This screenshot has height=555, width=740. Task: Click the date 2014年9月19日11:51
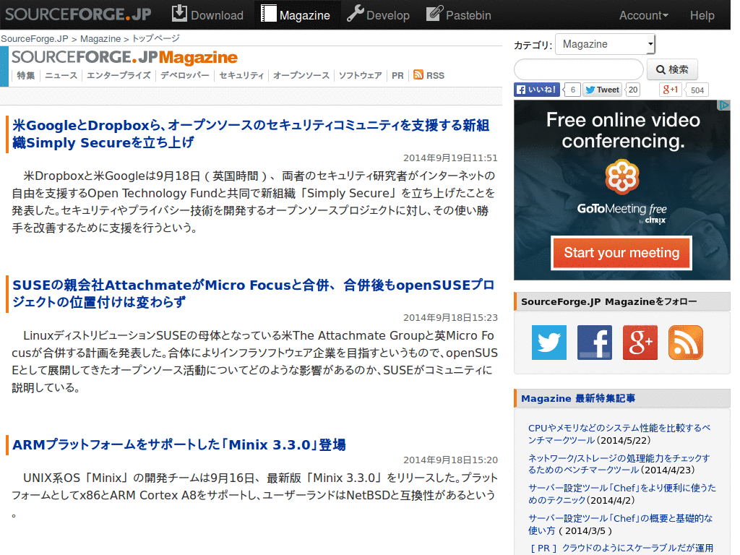tap(450, 158)
